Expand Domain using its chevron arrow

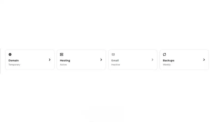click(x=50, y=60)
